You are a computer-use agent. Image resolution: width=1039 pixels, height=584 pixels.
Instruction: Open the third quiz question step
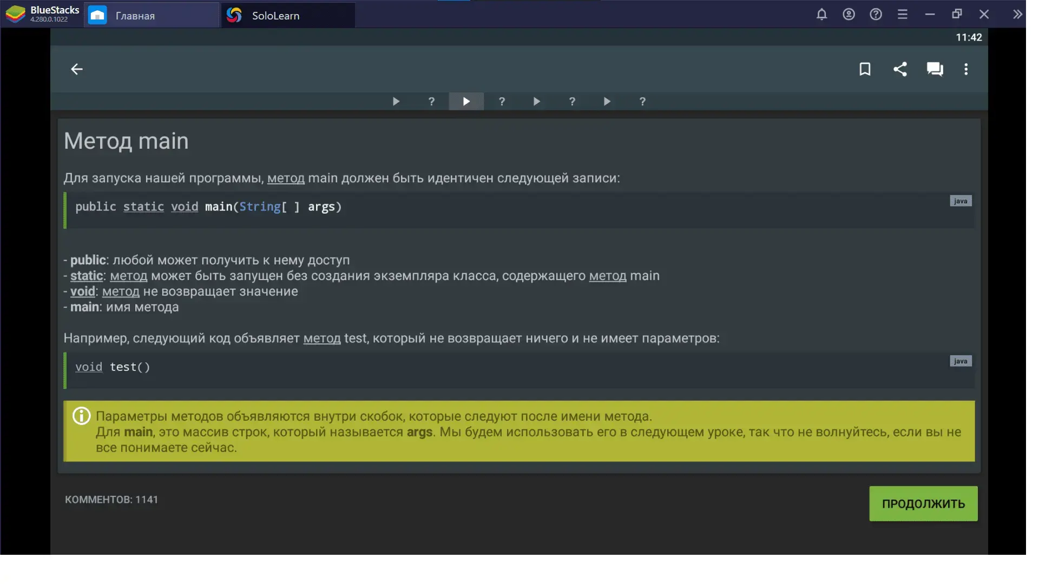pyautogui.click(x=572, y=102)
